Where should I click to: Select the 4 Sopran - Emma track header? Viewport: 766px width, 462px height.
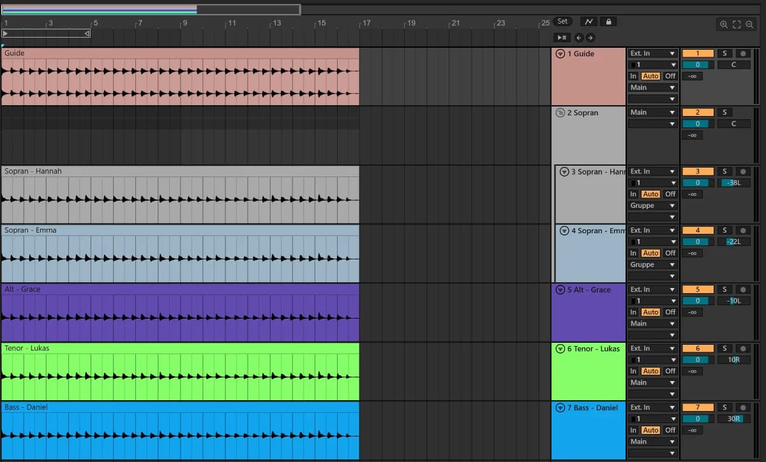pyautogui.click(x=590, y=254)
